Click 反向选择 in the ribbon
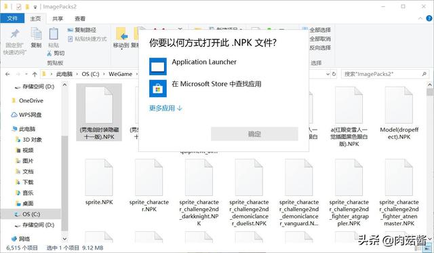The width and height of the screenshot is (434, 253). [320, 47]
